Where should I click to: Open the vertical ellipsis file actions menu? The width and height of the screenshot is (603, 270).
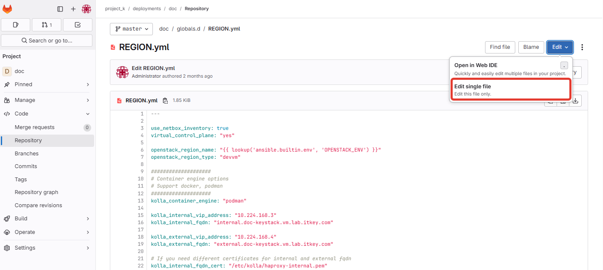(582, 47)
